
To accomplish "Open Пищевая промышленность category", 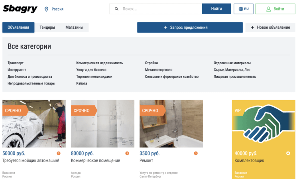I will (235, 77).
